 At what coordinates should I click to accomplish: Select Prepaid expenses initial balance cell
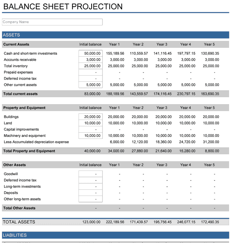(90, 72)
